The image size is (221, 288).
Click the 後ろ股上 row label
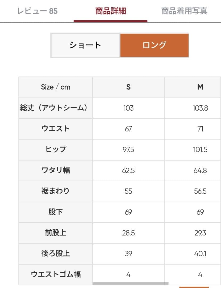coord(56,254)
